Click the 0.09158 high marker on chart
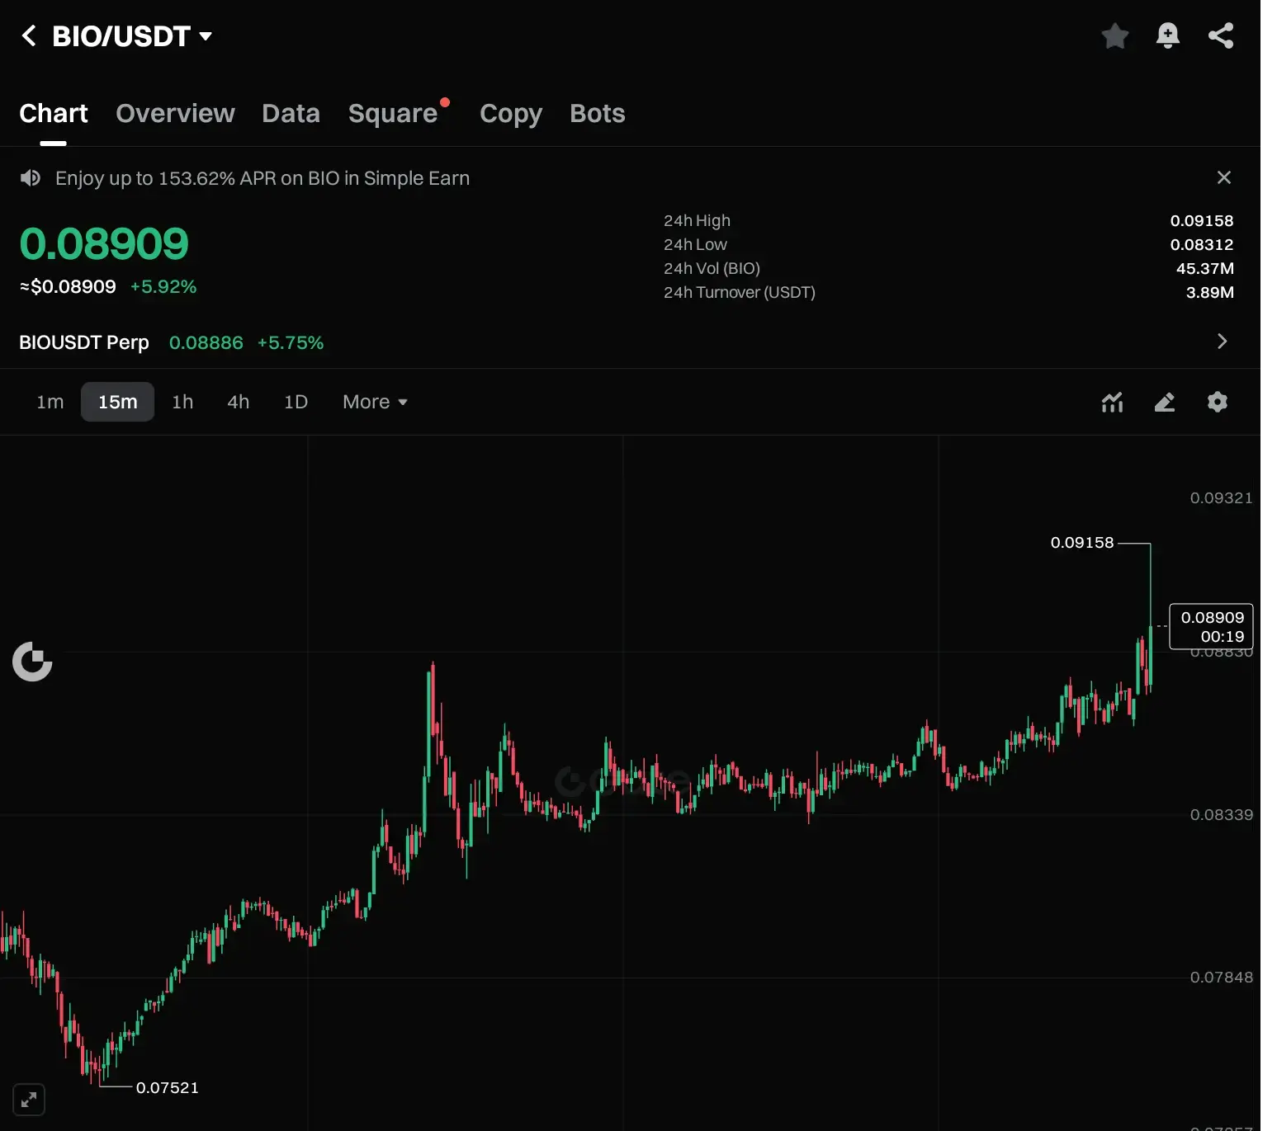The height and width of the screenshot is (1131, 1277). [x=1082, y=543]
